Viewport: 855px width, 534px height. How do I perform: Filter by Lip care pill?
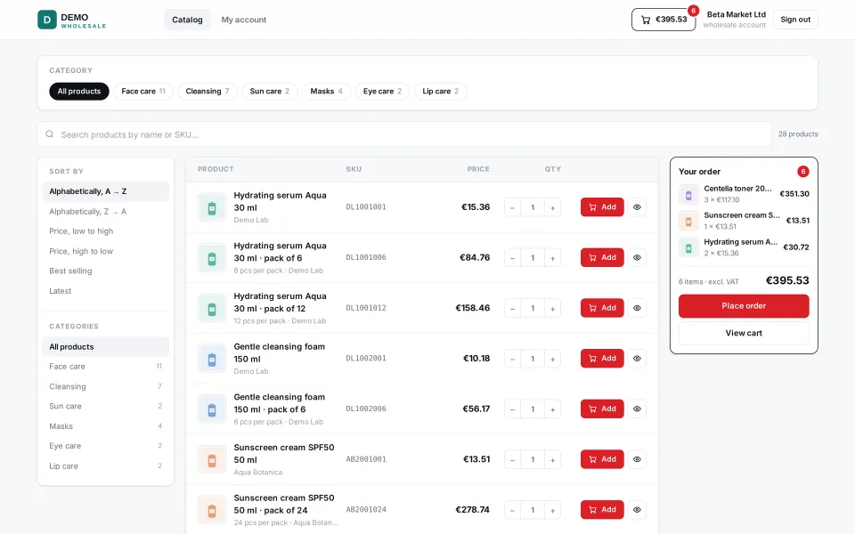coord(441,91)
